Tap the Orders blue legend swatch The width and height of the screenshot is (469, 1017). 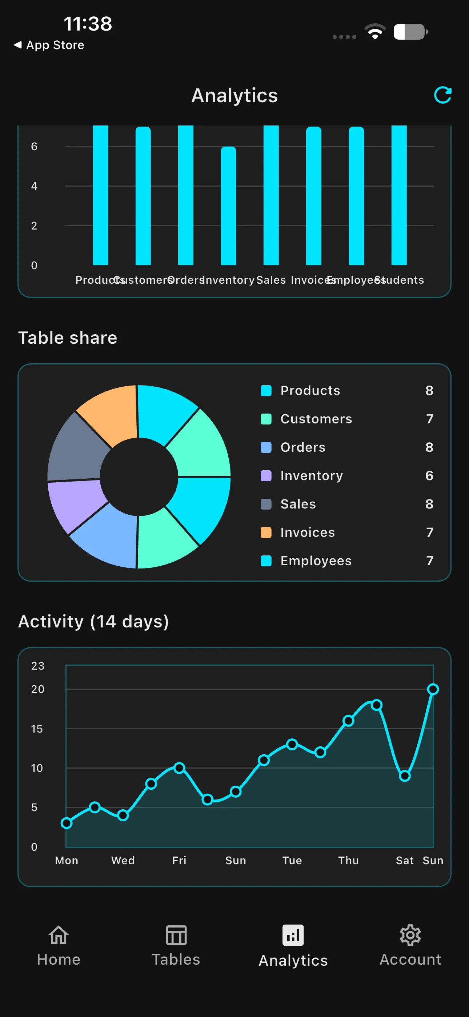pyautogui.click(x=266, y=447)
